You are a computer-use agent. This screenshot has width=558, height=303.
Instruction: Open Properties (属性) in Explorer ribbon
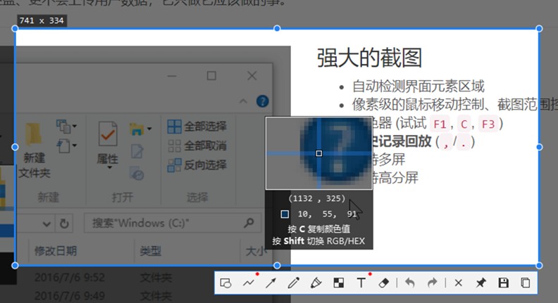[108, 145]
